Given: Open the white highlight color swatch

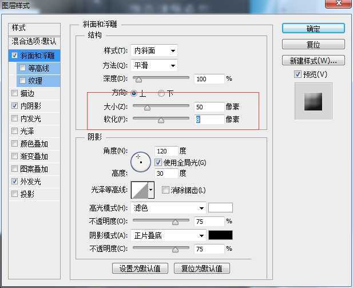Looking at the screenshot, I should click(220, 207).
